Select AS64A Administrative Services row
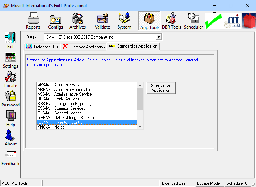Image resolution: width=256 pixels, height=187 pixels. [87, 94]
